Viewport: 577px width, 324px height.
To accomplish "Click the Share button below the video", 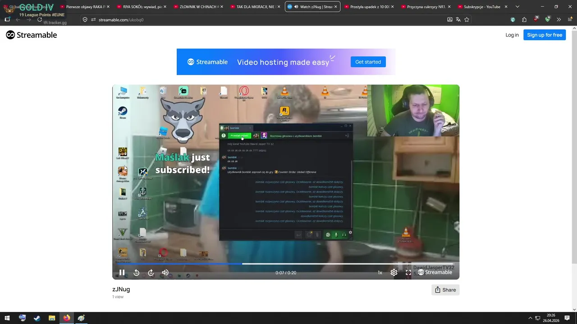I will (445, 290).
